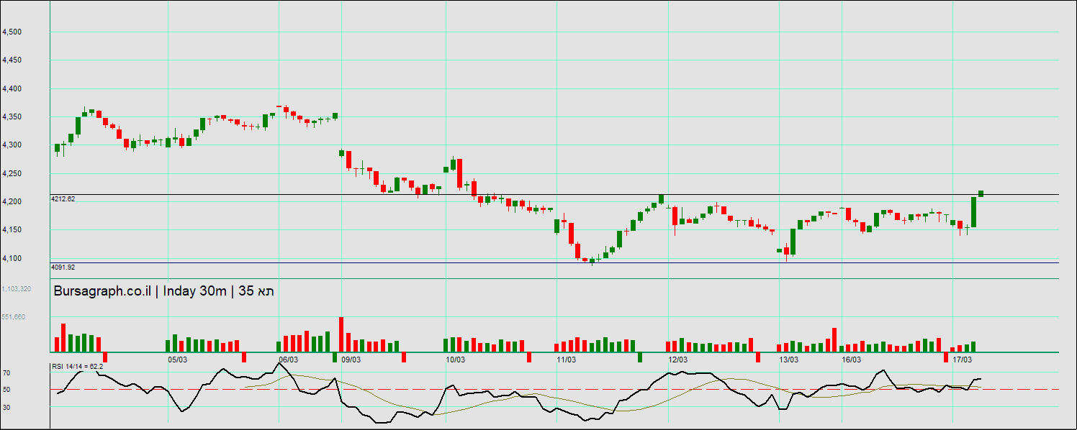Click the RSI 14/14 = 62.2 indicator label

tap(78, 367)
